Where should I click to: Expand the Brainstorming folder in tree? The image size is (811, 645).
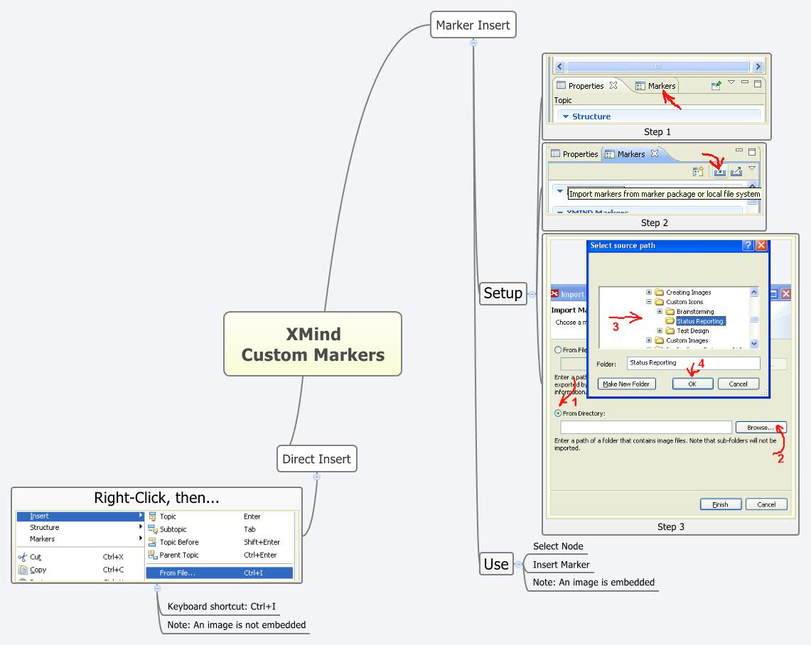(x=660, y=311)
